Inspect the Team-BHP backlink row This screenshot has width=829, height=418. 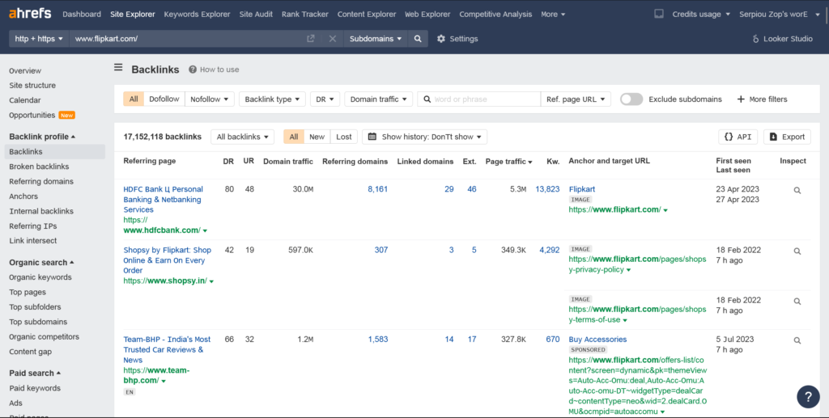tap(797, 340)
